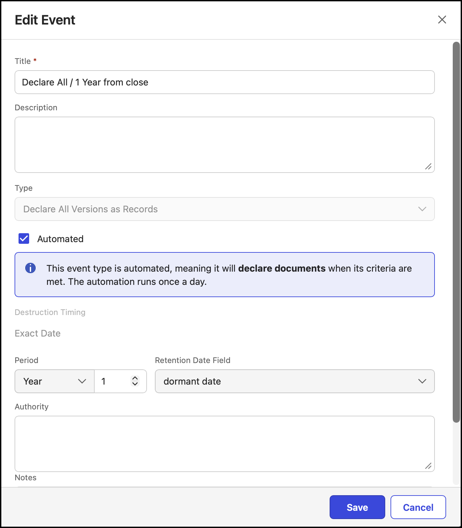Viewport: 462px width, 528px height.
Task: Open the Type dropdown chevron
Action: [x=422, y=209]
